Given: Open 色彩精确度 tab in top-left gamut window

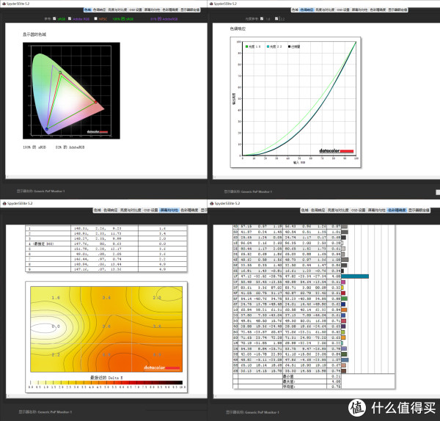Looking at the screenshot, I should (170, 10).
